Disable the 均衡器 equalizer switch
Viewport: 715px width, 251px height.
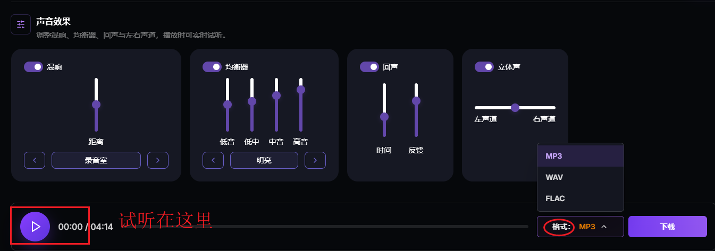click(x=212, y=67)
